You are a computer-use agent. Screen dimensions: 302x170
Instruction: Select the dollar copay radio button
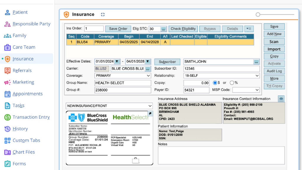point(215,83)
